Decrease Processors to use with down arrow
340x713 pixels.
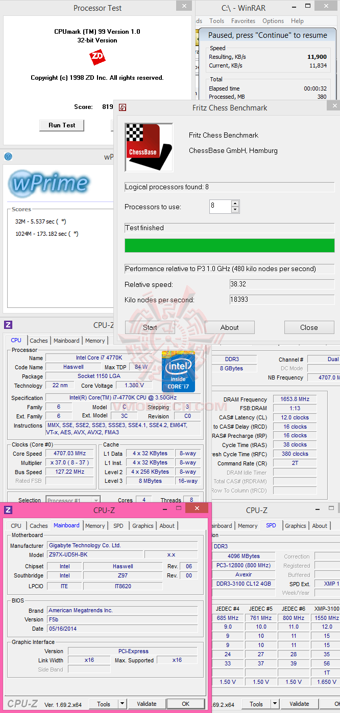point(235,210)
